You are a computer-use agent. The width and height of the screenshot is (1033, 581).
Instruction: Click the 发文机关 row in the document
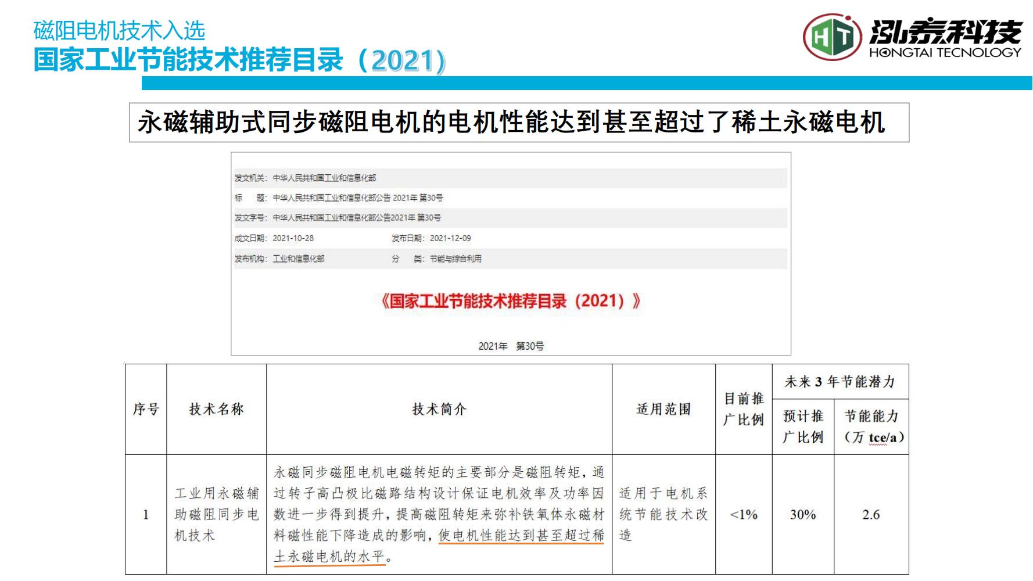click(x=306, y=178)
